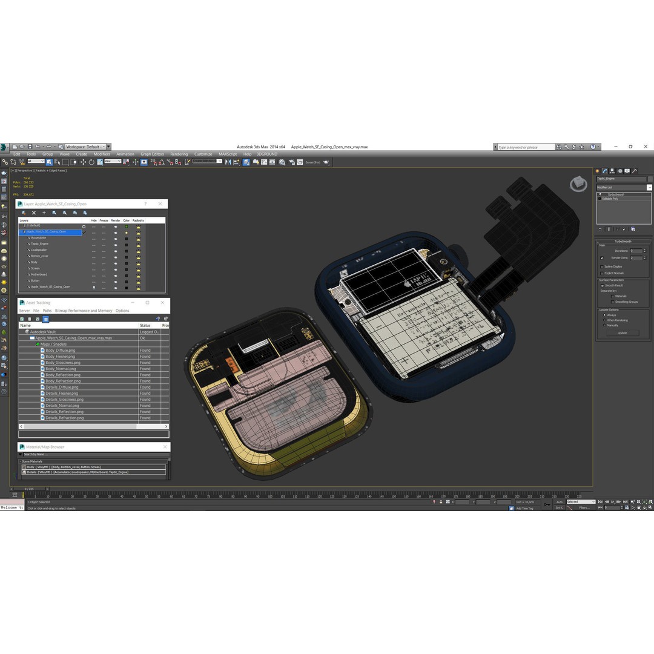
Task: Click the Undo arrow icon
Action: (x=38, y=147)
